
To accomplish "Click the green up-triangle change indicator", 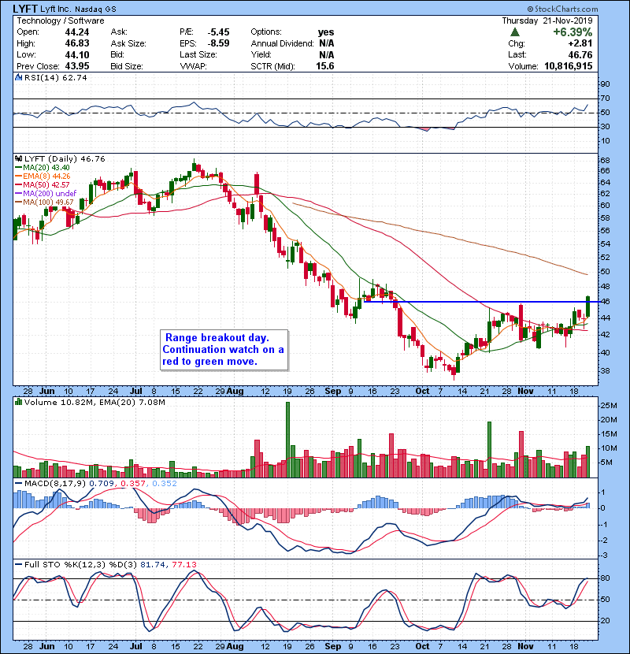I will point(515,32).
